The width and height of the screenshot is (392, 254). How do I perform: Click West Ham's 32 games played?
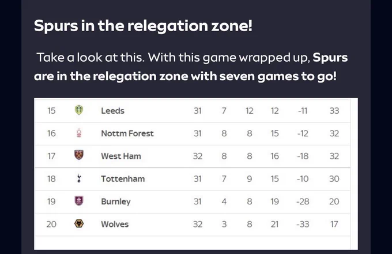point(198,156)
